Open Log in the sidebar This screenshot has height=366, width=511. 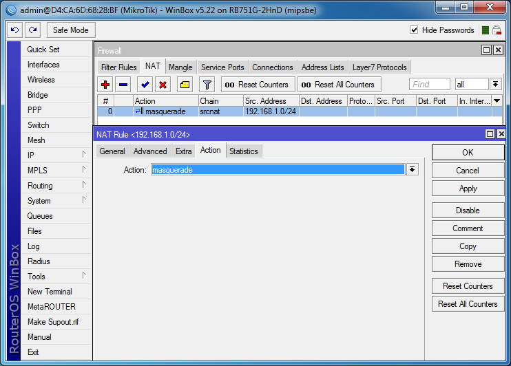point(56,246)
